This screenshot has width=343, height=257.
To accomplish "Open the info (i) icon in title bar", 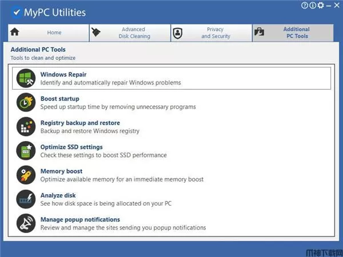I will [312, 5].
